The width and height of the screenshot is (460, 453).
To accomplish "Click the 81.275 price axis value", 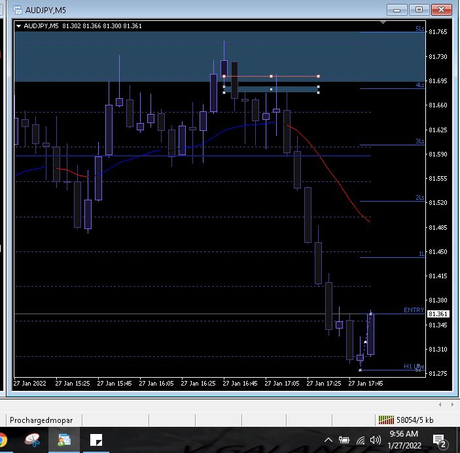I will point(438,373).
